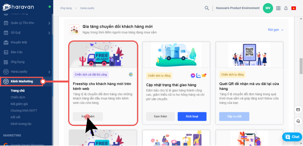303x146 pixels.
Task: Open Ứng Dụng menu
Action: pos(17,62)
